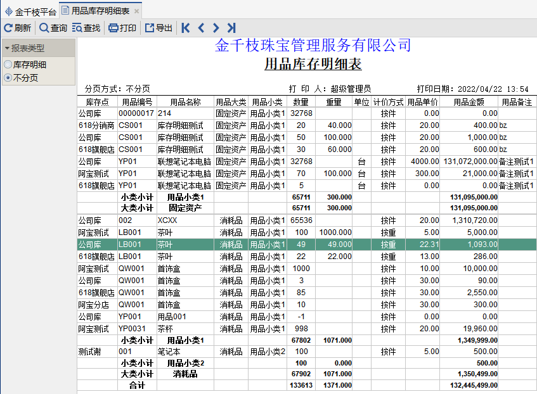
Task: Click the 用品名称 column header
Action: tap(185, 102)
